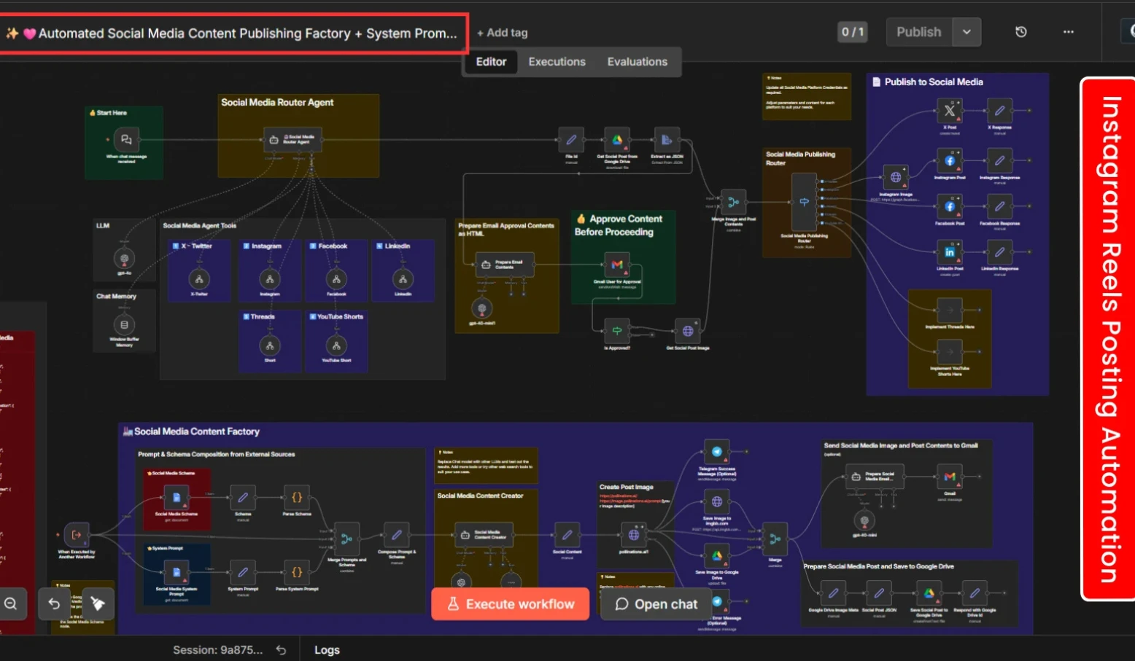Viewport: 1135px width, 661px height.
Task: Click the Add tag link
Action: pyautogui.click(x=502, y=33)
